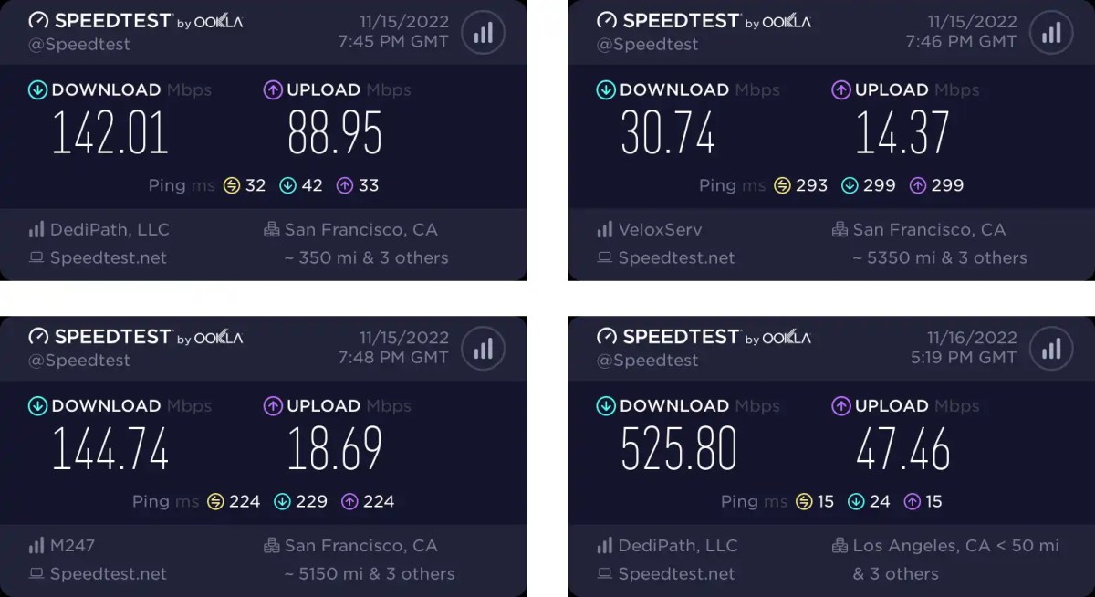Viewport: 1095px width, 597px height.
Task: Click the download arrow icon above 525.80
Action: 605,405
